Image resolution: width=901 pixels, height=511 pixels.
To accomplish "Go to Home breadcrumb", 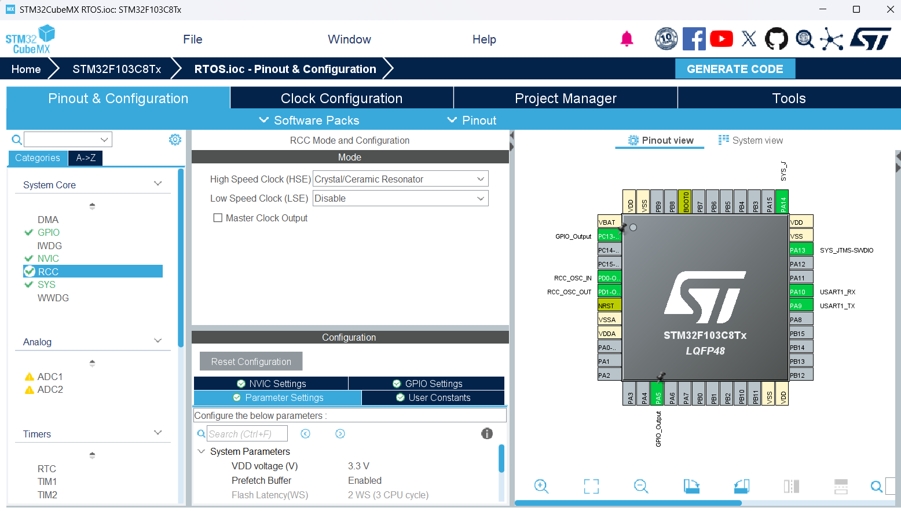I will pos(26,69).
